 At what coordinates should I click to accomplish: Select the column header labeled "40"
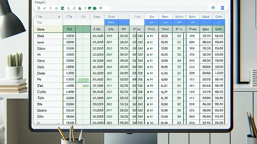click(124, 29)
